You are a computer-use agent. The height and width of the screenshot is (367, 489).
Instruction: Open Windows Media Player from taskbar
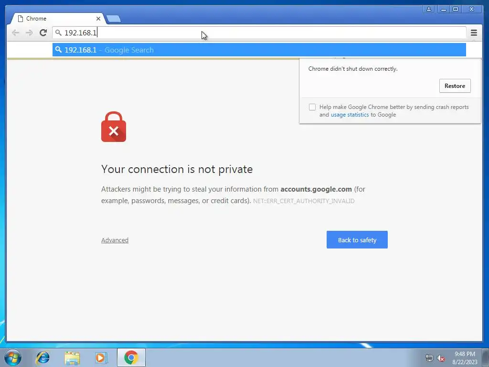pos(101,357)
